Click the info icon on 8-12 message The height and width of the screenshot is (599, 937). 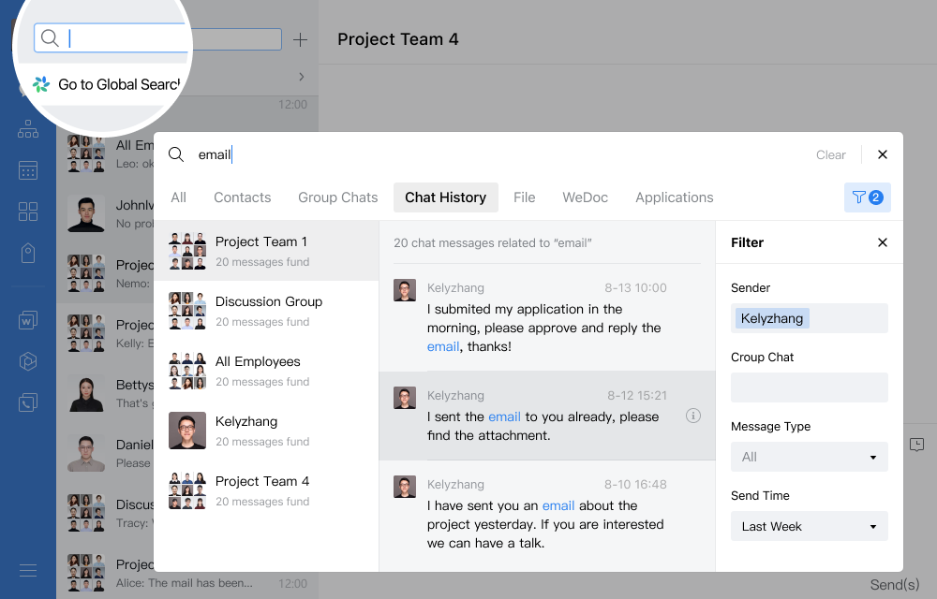point(693,416)
